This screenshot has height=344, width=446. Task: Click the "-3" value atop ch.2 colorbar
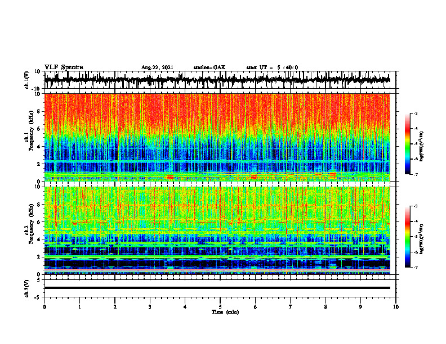point(415,206)
